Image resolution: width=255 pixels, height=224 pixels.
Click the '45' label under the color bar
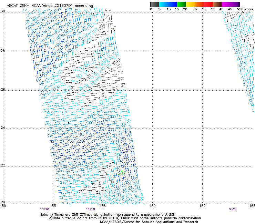[x=230, y=9]
